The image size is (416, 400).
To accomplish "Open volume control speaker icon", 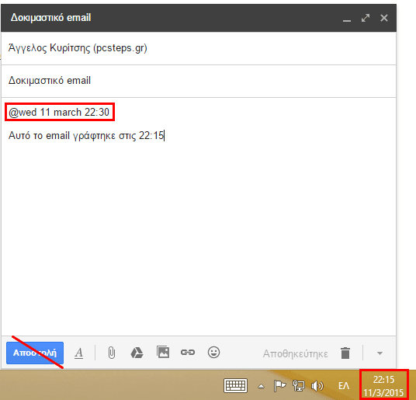I will point(317,386).
